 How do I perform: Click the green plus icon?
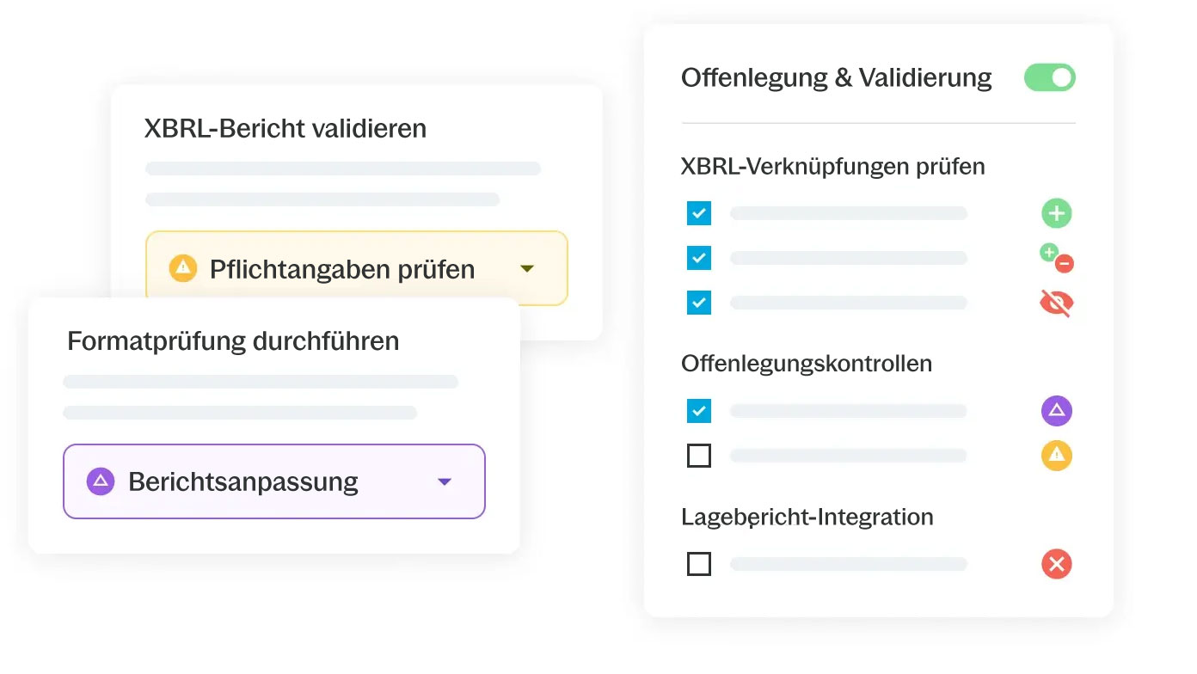click(1056, 213)
